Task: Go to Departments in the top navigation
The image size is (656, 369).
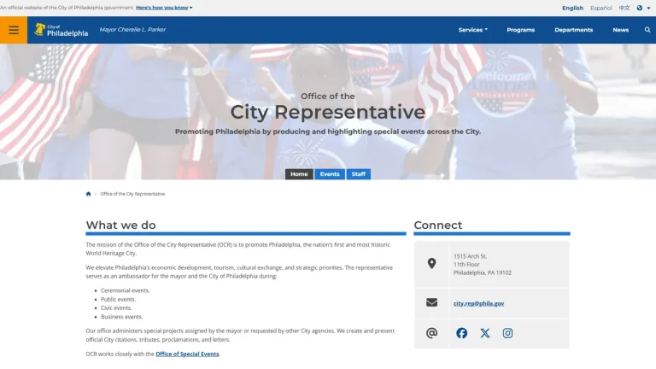Action: 574,30
